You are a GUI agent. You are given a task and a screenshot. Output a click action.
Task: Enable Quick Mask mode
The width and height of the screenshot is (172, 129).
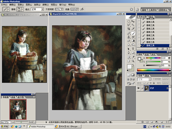click(x=133, y=75)
